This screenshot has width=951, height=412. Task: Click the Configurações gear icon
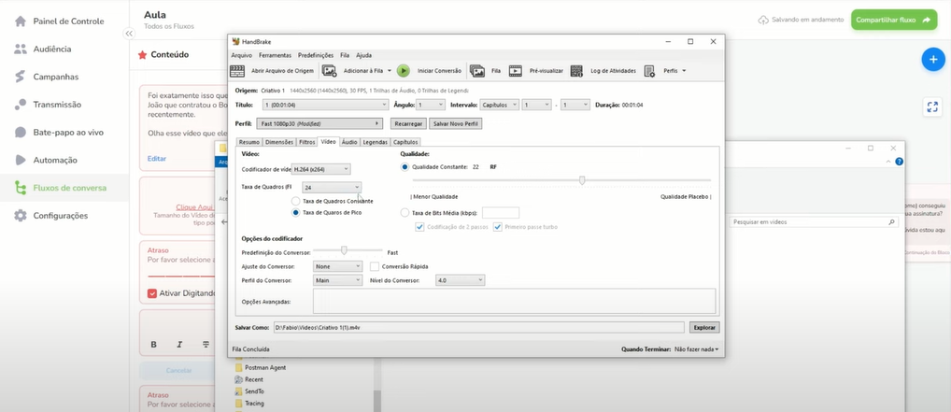point(21,216)
